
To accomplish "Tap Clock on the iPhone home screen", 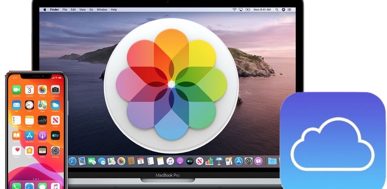I will click(29, 105).
